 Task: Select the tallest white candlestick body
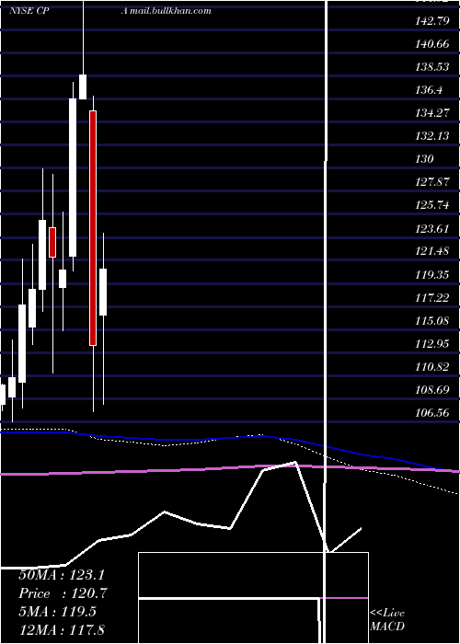[73, 178]
